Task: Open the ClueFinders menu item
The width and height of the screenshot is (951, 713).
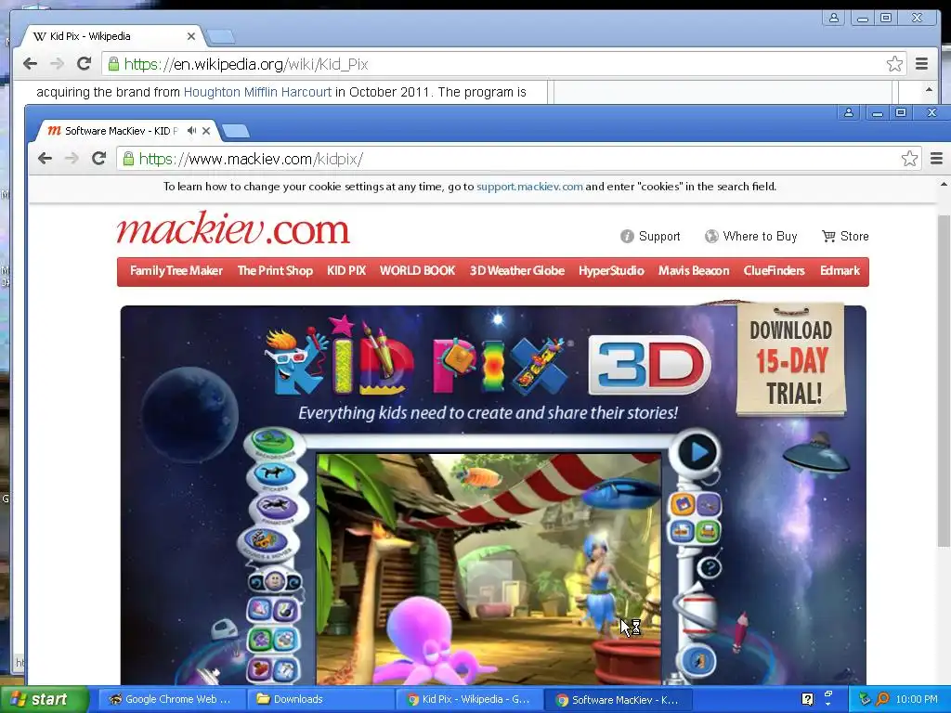Action: pyautogui.click(x=774, y=271)
